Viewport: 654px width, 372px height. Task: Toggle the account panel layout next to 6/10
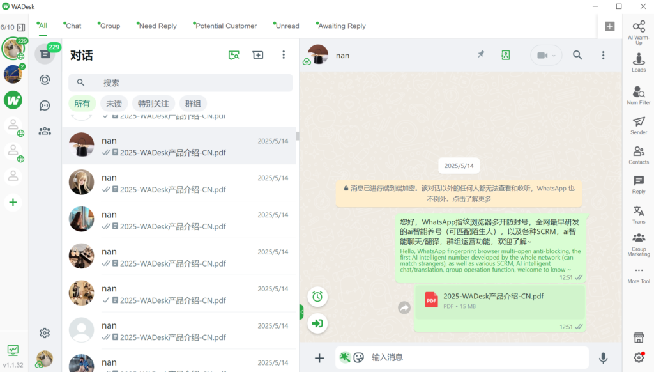tap(21, 27)
